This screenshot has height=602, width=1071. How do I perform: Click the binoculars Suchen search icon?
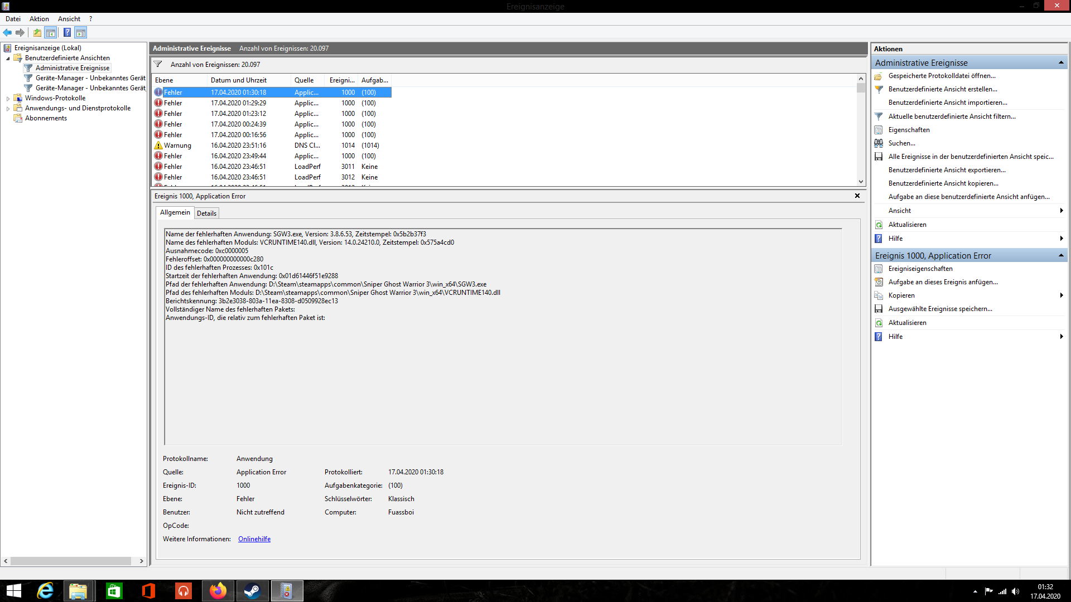(x=879, y=143)
